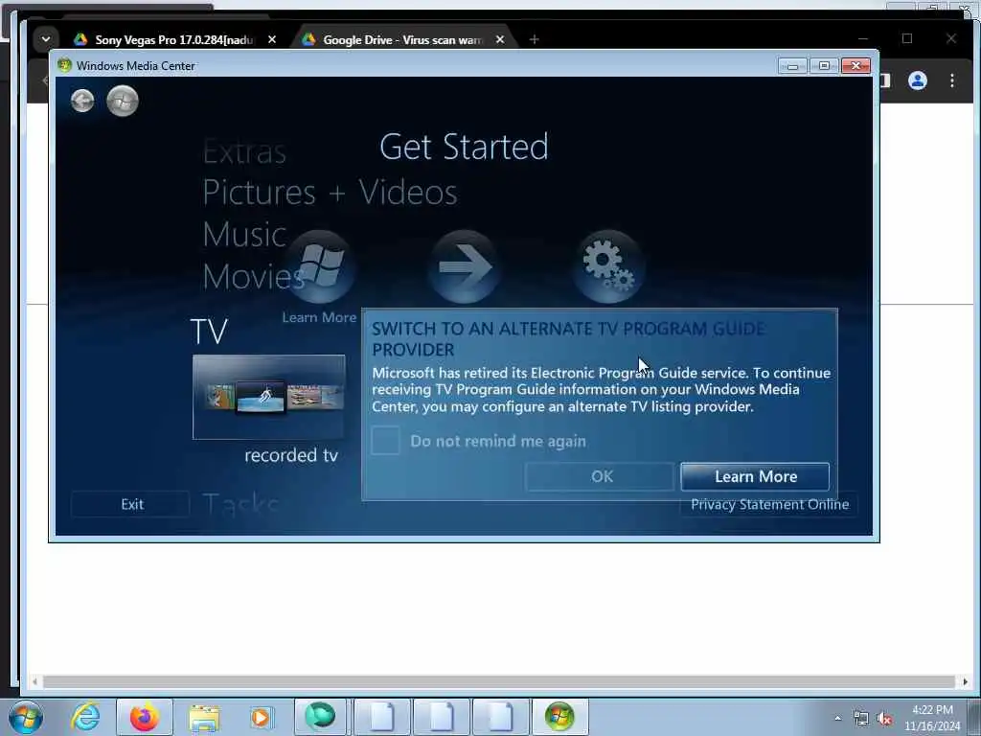This screenshot has height=736, width=981.
Task: Open a new browser tab
Action: [x=534, y=39]
